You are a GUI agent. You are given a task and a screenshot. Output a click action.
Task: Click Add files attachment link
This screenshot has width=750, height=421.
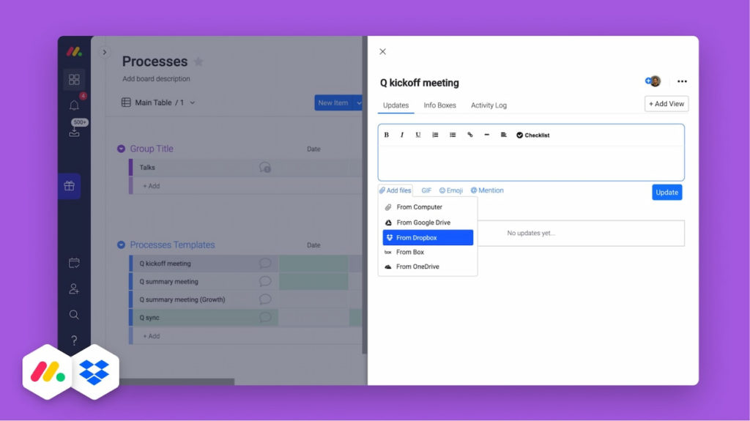point(395,190)
